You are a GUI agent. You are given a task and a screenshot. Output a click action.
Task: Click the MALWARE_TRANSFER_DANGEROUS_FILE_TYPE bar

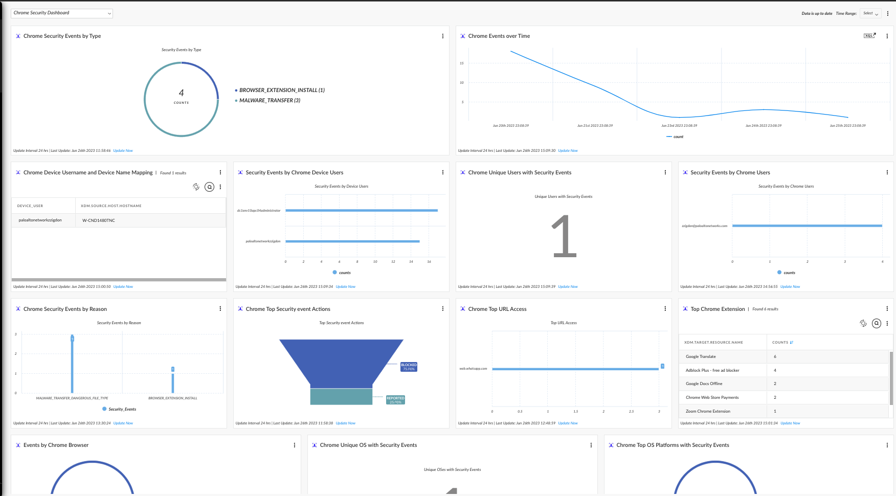coord(72,364)
